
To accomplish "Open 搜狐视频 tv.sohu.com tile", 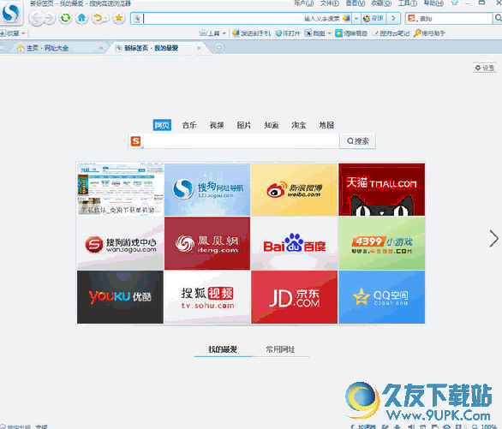I will 207,297.
